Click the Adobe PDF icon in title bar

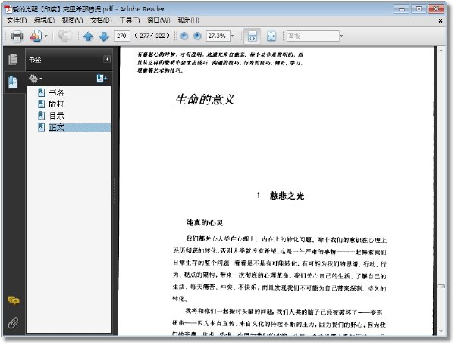pos(8,8)
